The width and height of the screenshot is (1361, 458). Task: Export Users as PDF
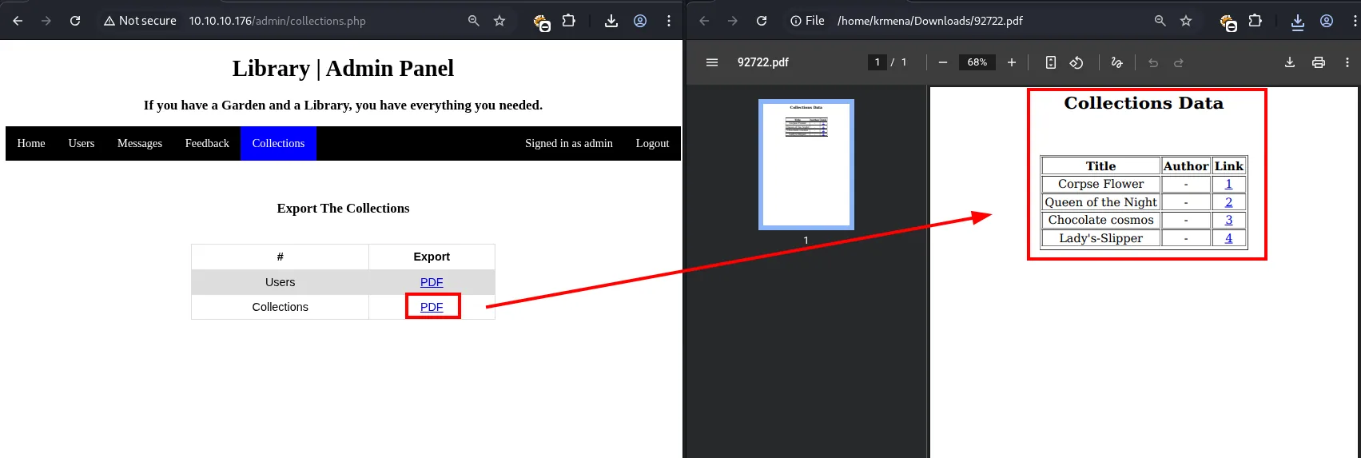[x=432, y=282]
